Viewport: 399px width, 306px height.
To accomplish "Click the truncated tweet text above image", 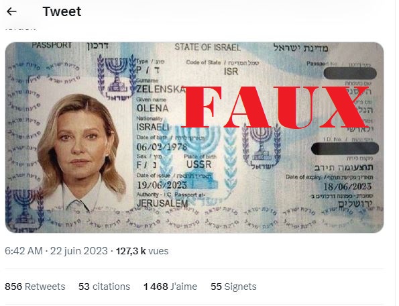I will [x=20, y=28].
